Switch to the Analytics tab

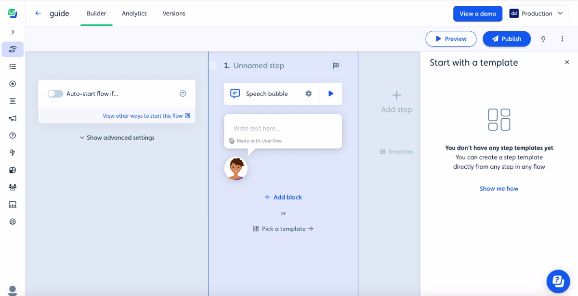pyautogui.click(x=134, y=13)
